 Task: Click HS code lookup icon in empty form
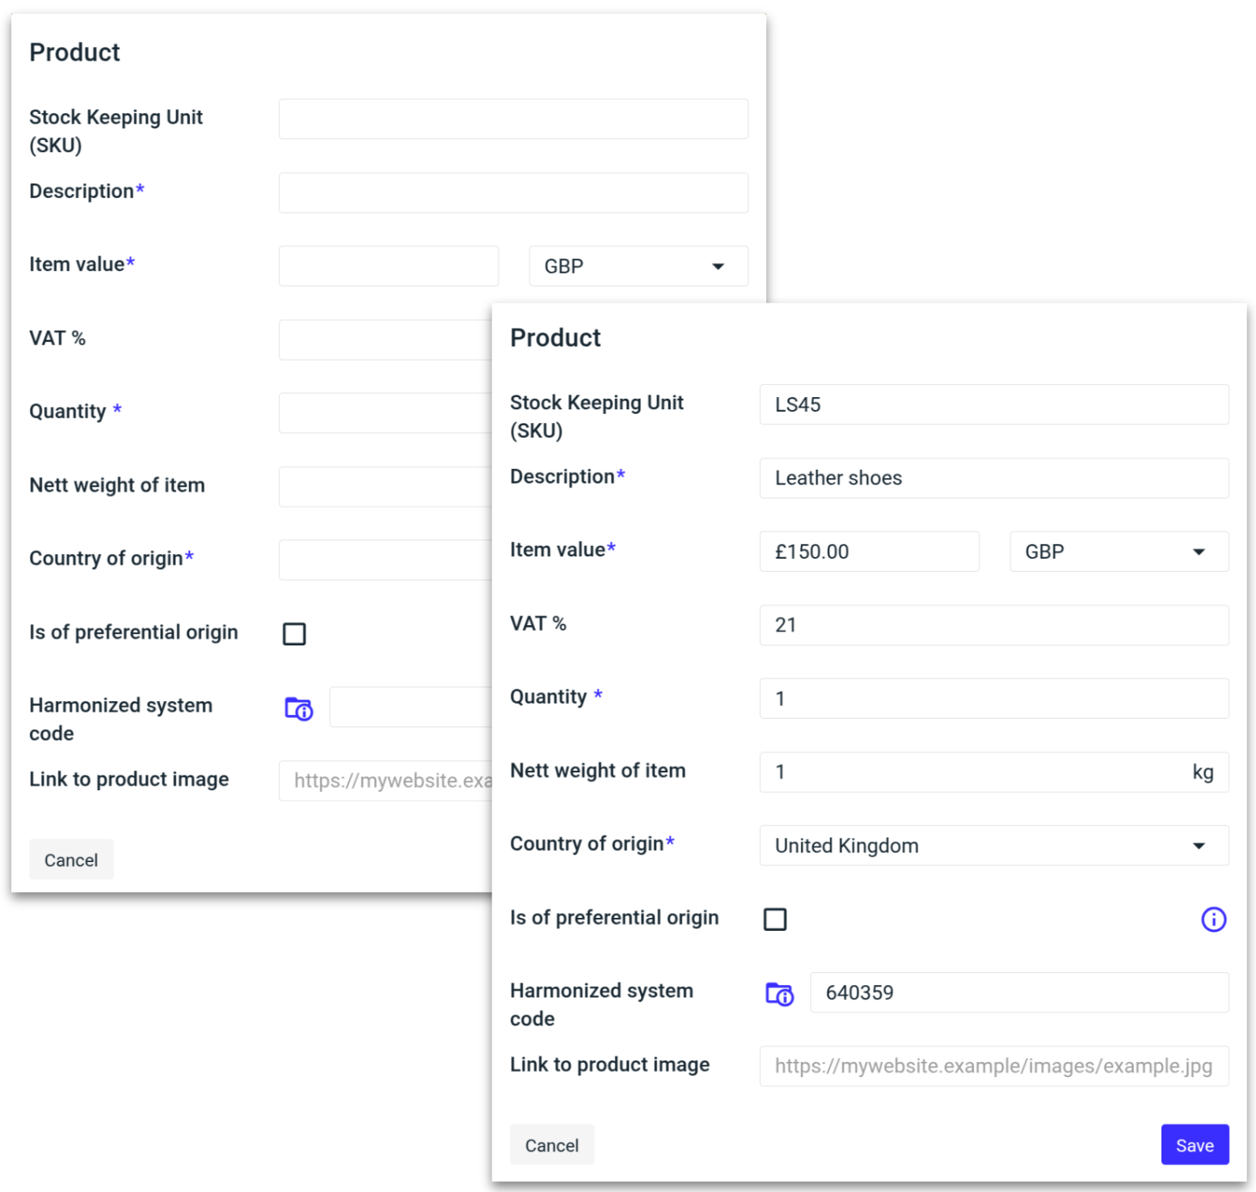click(x=298, y=708)
